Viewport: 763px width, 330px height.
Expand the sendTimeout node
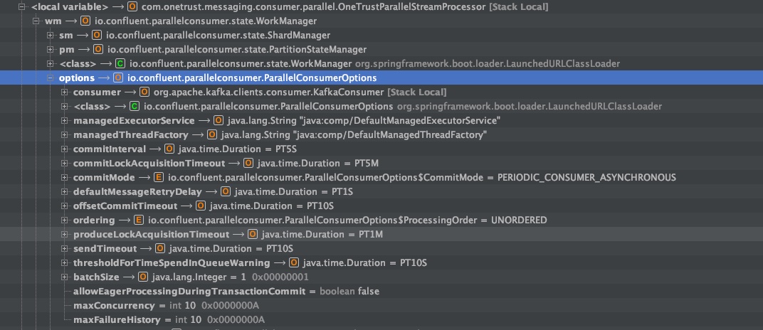click(x=64, y=249)
